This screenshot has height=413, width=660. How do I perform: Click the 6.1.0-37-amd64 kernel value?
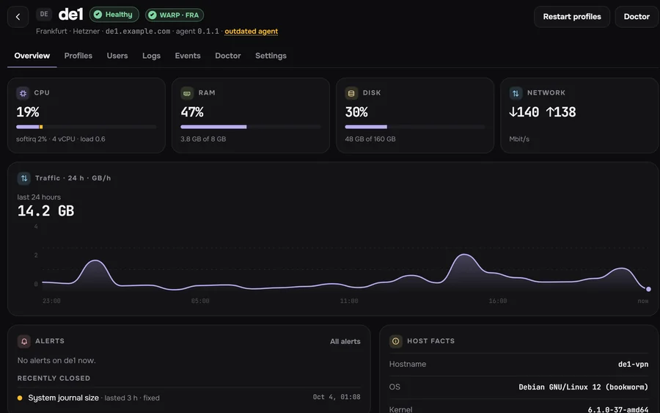(x=618, y=409)
